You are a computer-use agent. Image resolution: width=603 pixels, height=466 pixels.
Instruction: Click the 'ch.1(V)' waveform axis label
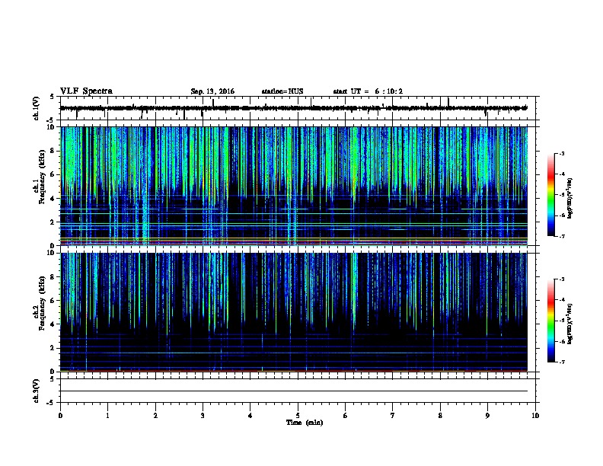36,108
